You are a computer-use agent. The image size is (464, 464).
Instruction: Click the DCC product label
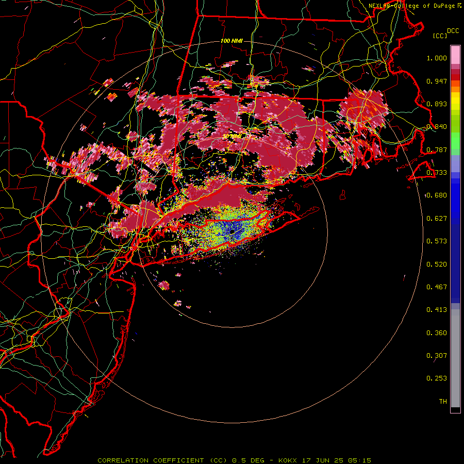[453, 30]
